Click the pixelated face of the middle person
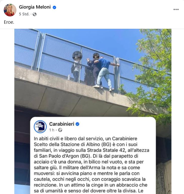Viewport: 184px width, 194px height. [96, 56]
